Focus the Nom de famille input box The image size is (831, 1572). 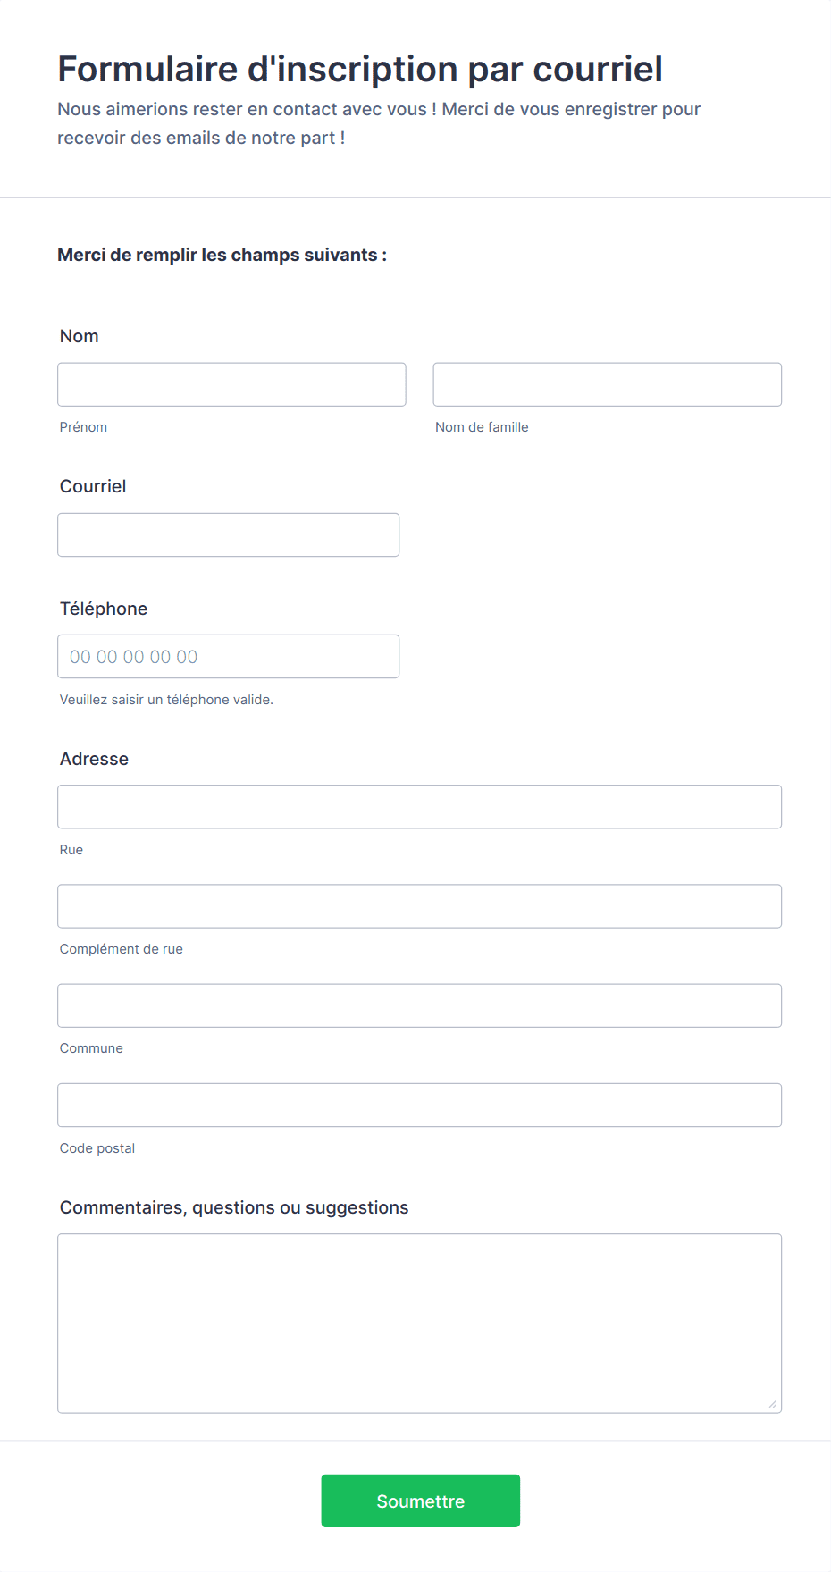click(x=607, y=384)
